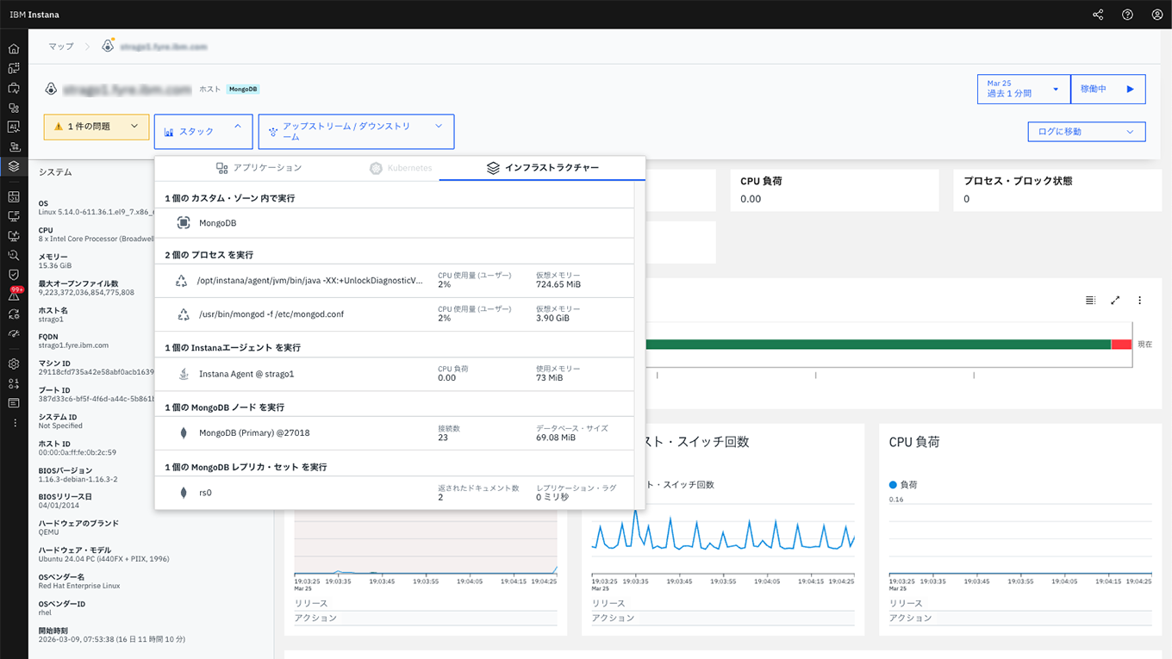
Task: Click the MongoDB leaf icon beside Primary node
Action: click(183, 433)
